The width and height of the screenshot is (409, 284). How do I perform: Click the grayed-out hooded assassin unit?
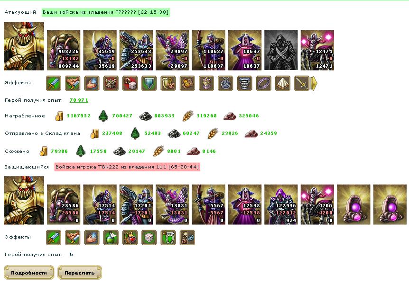coord(281,50)
